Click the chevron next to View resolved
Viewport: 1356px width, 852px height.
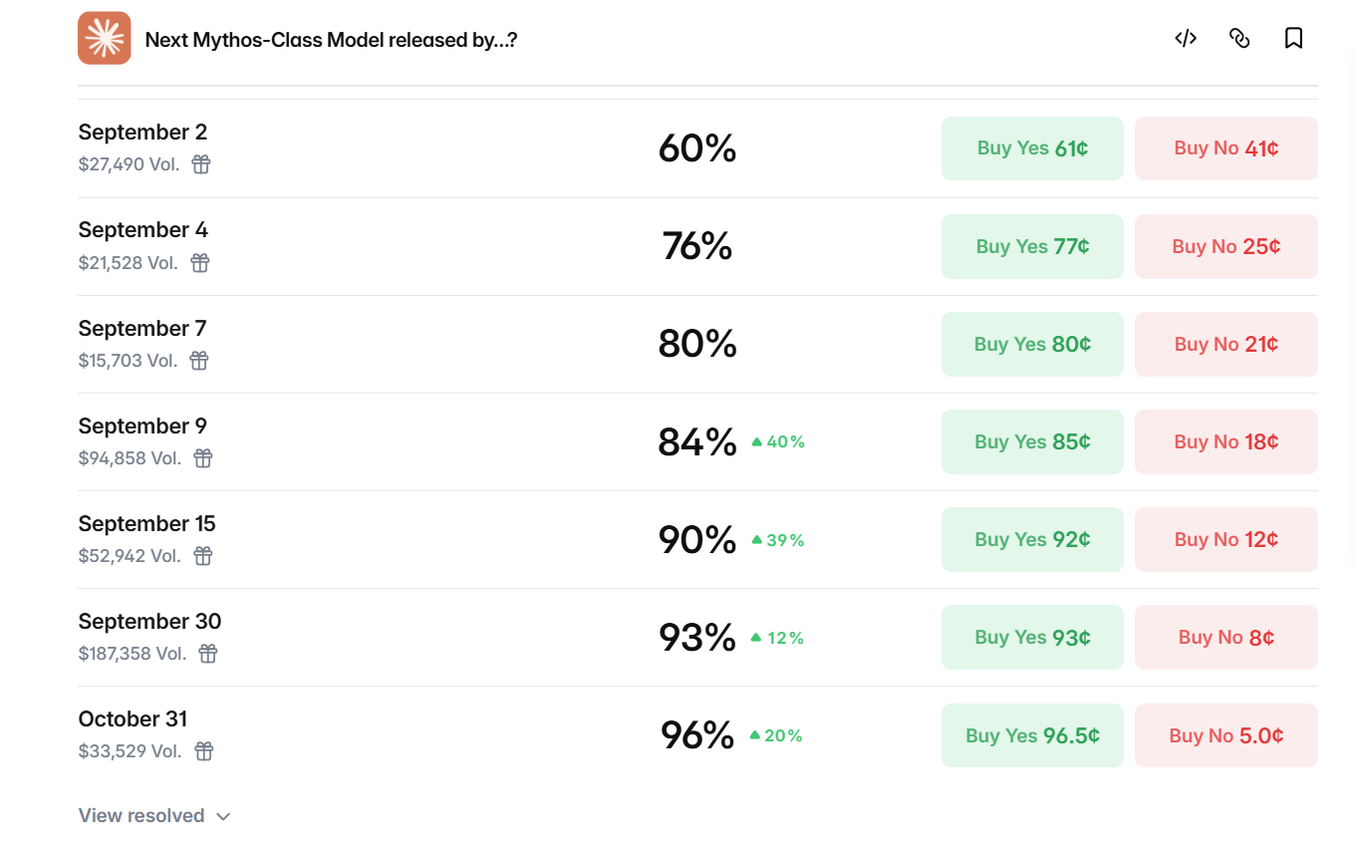223,817
